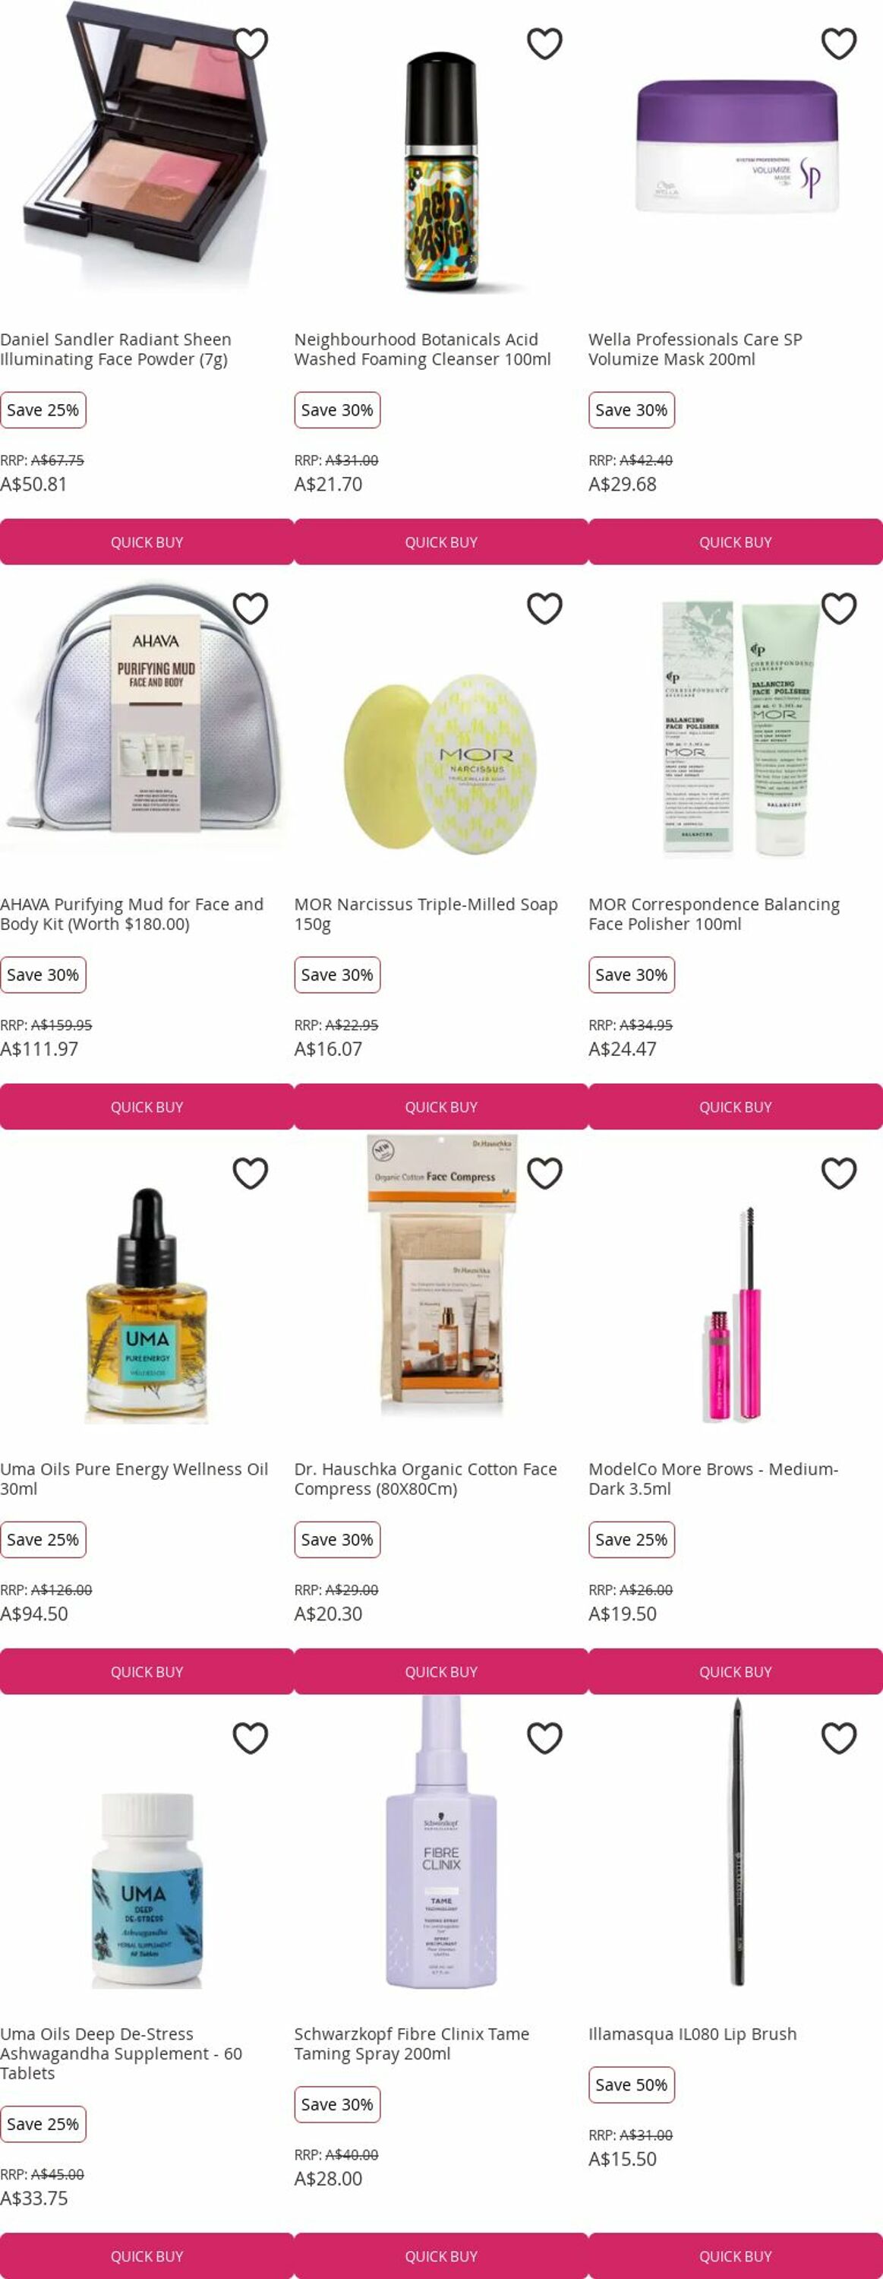The image size is (883, 2279).
Task: Quick buy Illamasqua IL080 Lip Brush
Action: 736,2255
